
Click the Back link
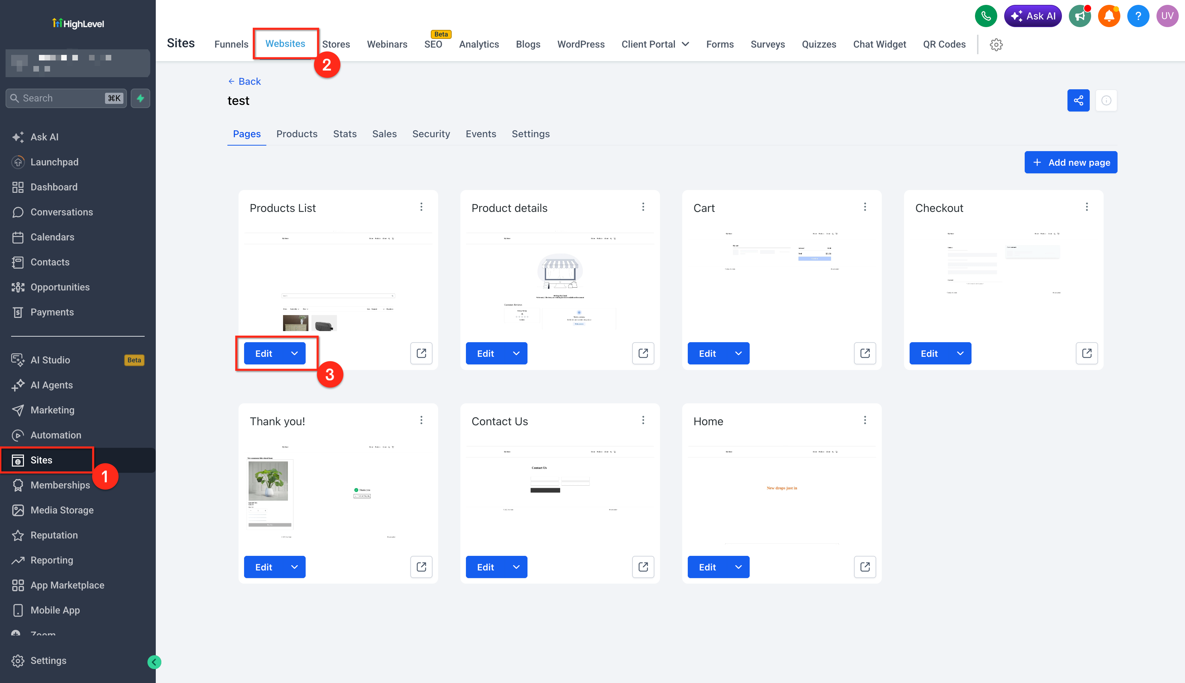244,81
